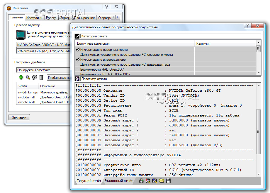Open the Главная tab in RivaTuner
Screen dimensions: 270x193
pyautogui.click(x=16, y=17)
